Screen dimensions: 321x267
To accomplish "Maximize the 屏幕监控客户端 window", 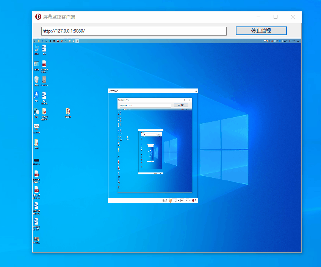I will point(276,17).
